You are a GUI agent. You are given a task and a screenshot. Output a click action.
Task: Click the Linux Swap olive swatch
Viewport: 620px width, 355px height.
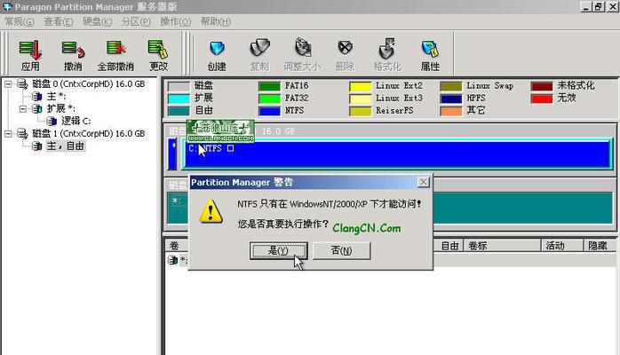tap(450, 86)
